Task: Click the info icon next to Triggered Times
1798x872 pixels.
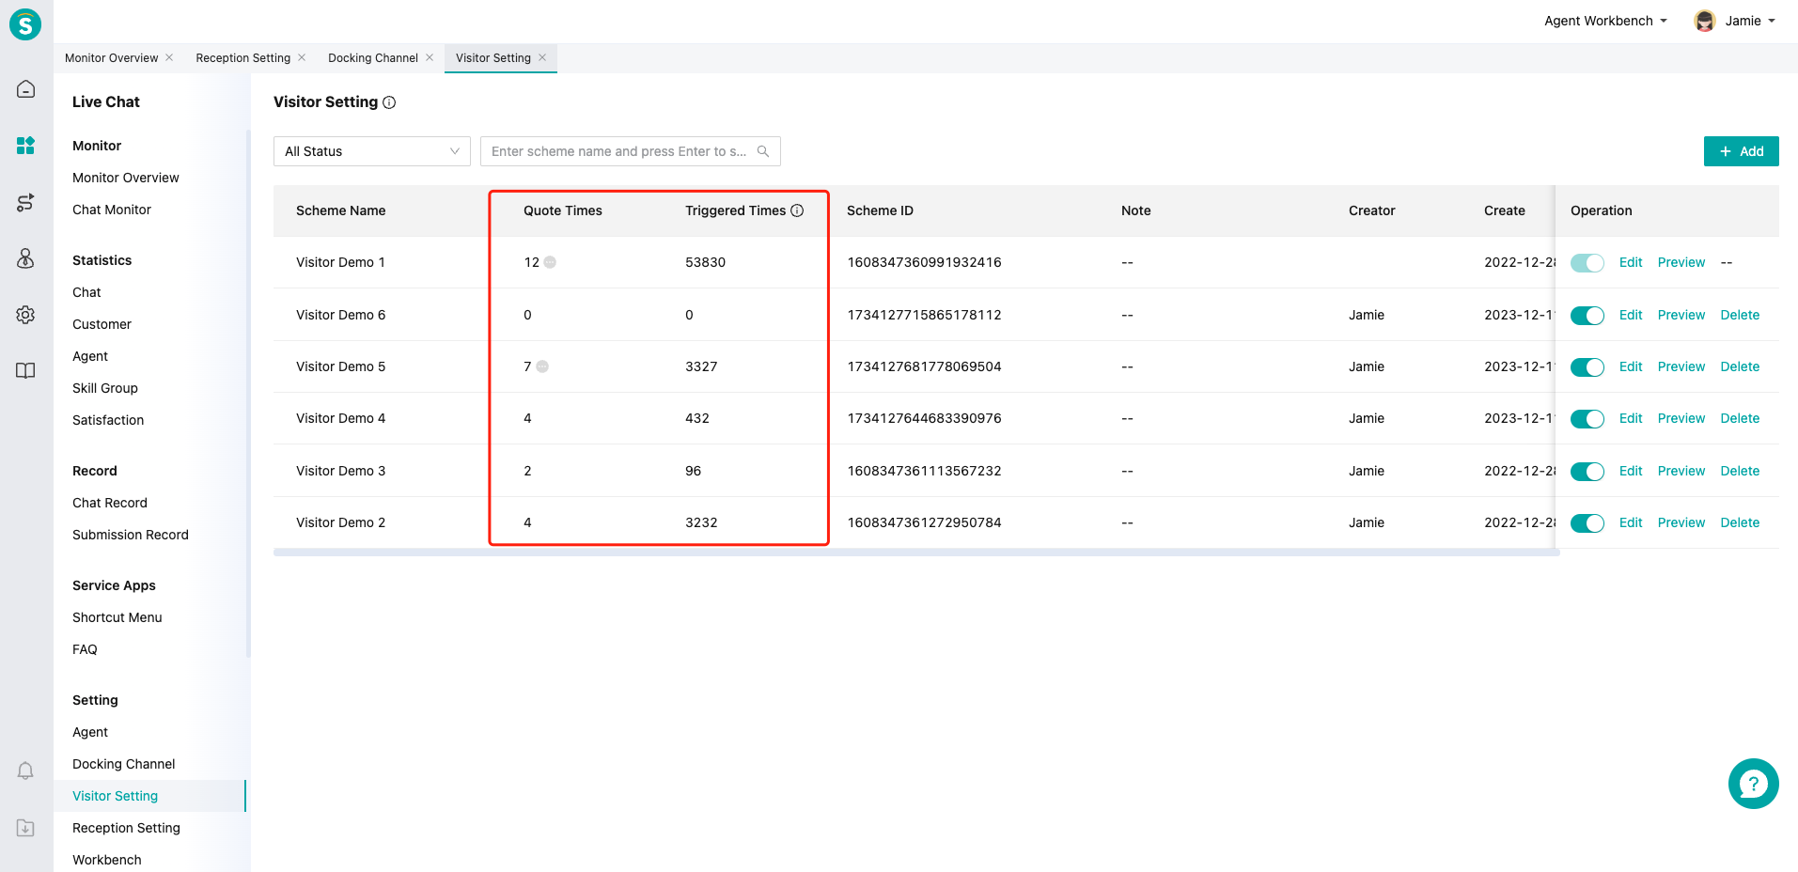Action: click(797, 210)
